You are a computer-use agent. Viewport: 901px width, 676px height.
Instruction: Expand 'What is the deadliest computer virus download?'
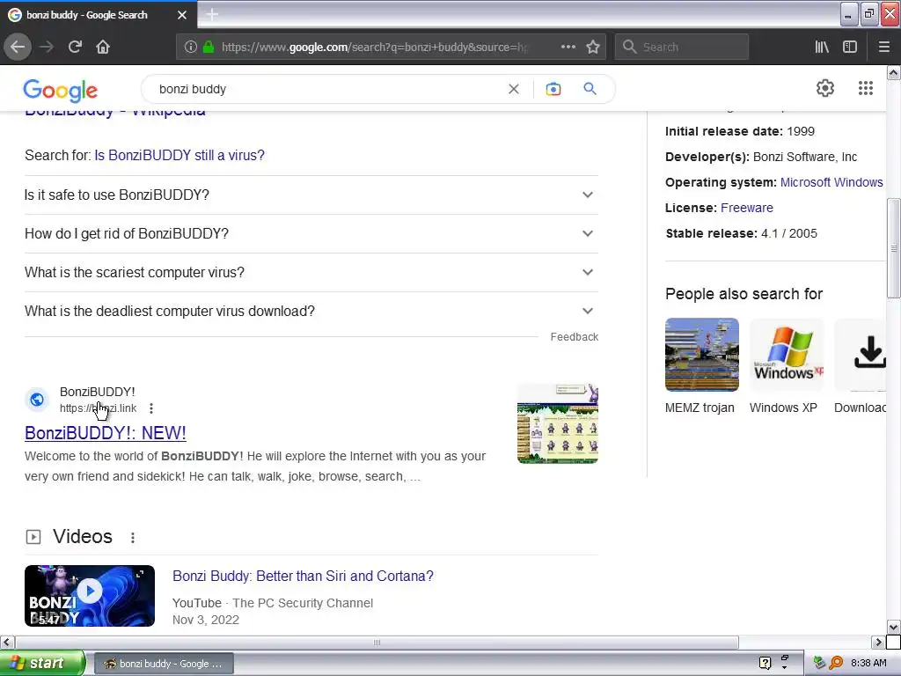[311, 311]
